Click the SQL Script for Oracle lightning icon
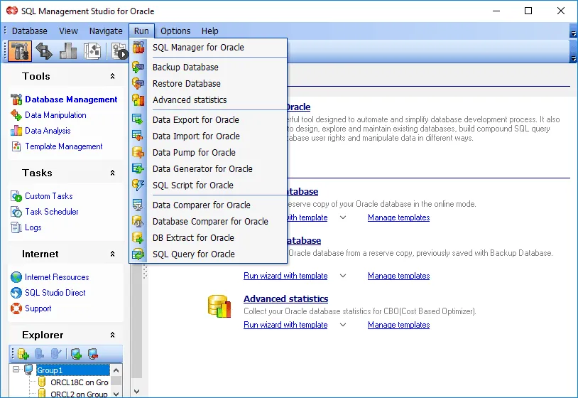The width and height of the screenshot is (578, 398). coord(138,185)
